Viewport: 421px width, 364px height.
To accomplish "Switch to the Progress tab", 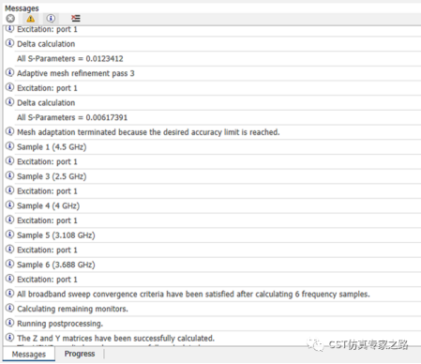I will [80, 354].
